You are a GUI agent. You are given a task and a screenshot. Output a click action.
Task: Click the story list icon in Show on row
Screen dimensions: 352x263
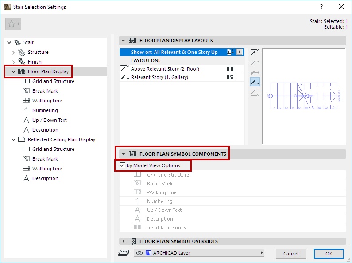tap(230, 52)
